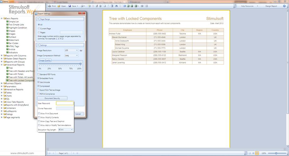Toggle the Use Unicode checkbox
Viewport: 289px width, 156px height.
38,82
